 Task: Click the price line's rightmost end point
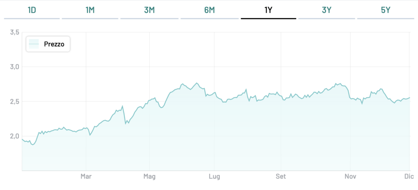(409, 98)
